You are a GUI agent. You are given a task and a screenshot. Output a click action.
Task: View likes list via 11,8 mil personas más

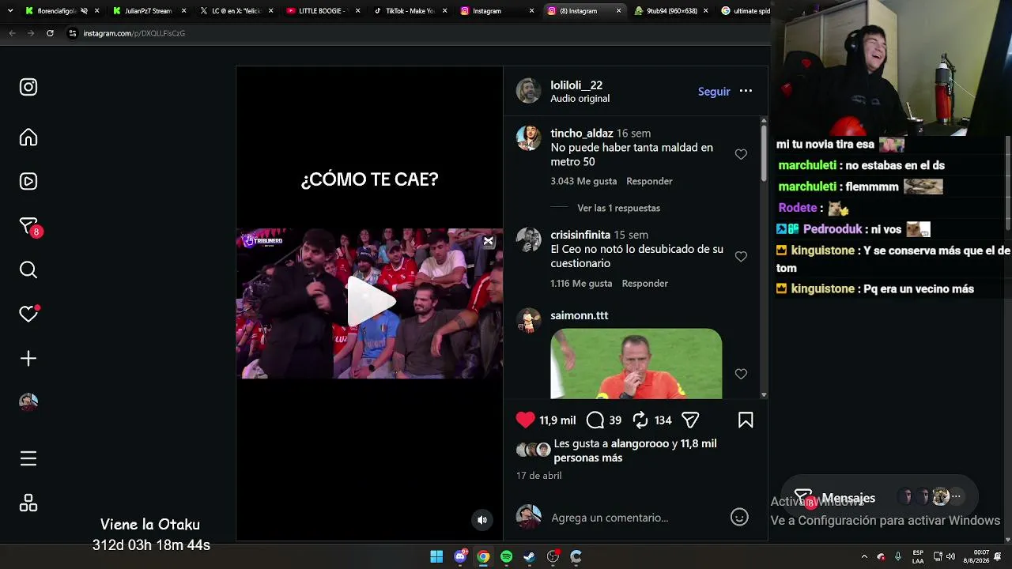point(635,451)
